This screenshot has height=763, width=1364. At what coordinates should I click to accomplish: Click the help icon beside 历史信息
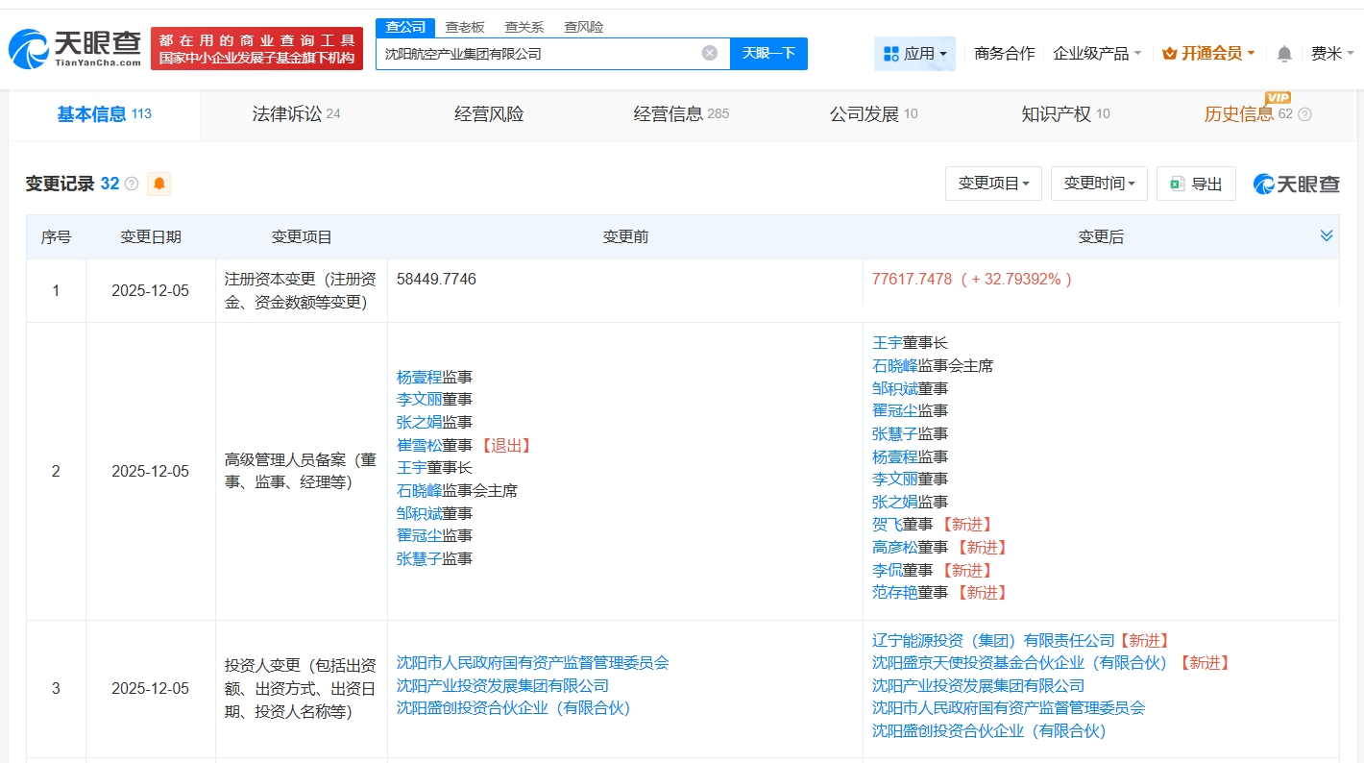(1304, 114)
